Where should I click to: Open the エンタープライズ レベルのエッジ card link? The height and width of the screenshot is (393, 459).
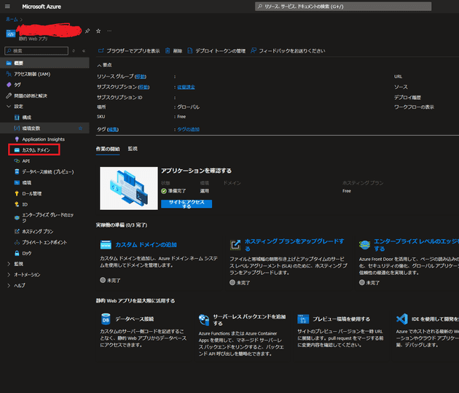pos(416,245)
